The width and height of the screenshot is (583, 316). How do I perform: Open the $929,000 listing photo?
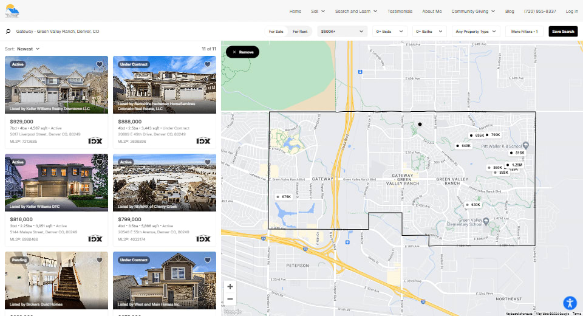tap(56, 85)
